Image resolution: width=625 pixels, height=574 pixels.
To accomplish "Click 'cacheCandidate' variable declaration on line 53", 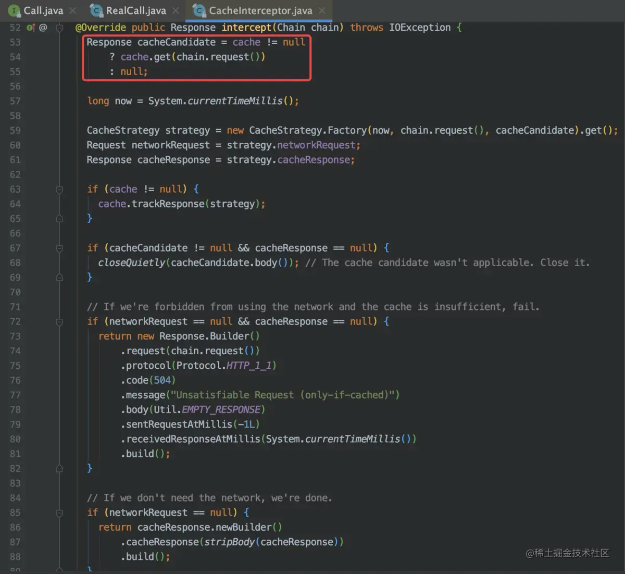I will pos(177,42).
